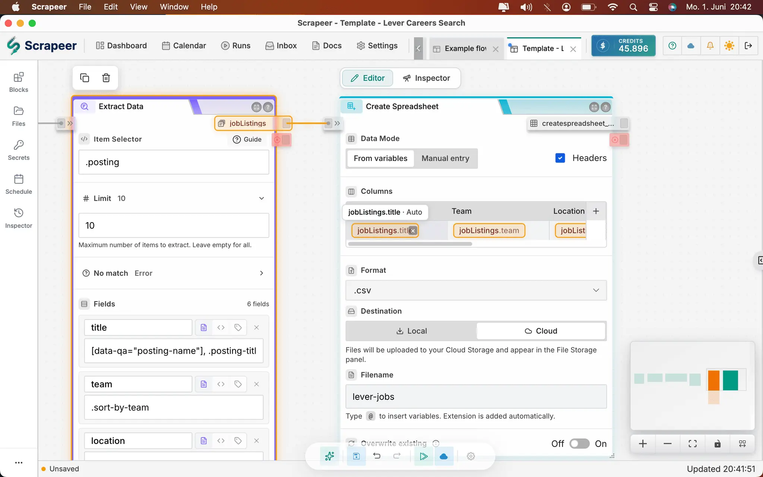Click the Item Selector .posting input
The height and width of the screenshot is (477, 763).
click(x=174, y=162)
